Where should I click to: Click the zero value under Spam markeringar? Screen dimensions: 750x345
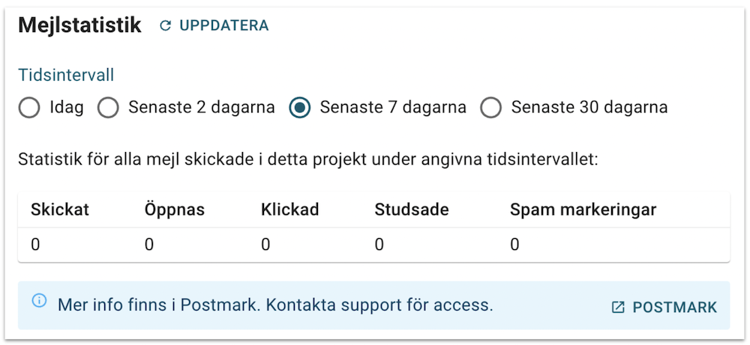pyautogui.click(x=514, y=245)
